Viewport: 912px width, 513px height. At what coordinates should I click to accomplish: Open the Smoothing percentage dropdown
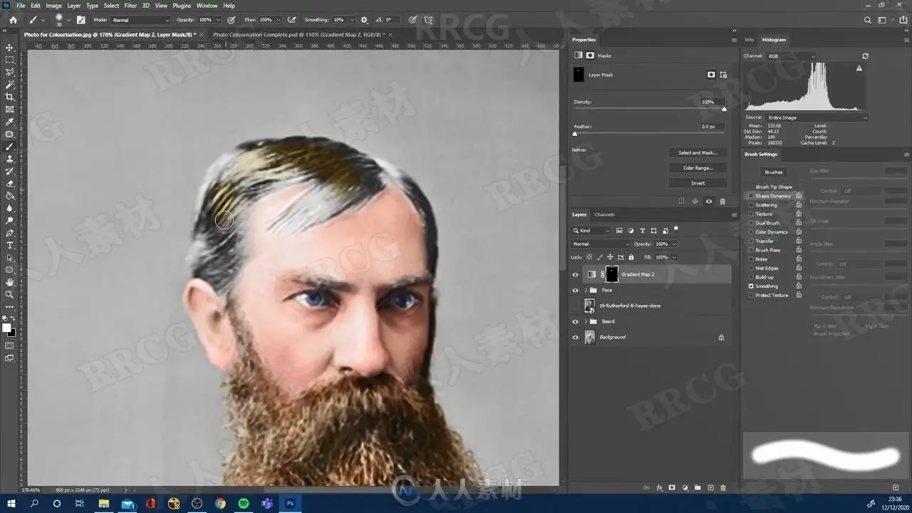pos(351,20)
